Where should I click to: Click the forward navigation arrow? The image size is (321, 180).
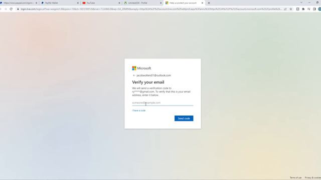click(6, 9)
